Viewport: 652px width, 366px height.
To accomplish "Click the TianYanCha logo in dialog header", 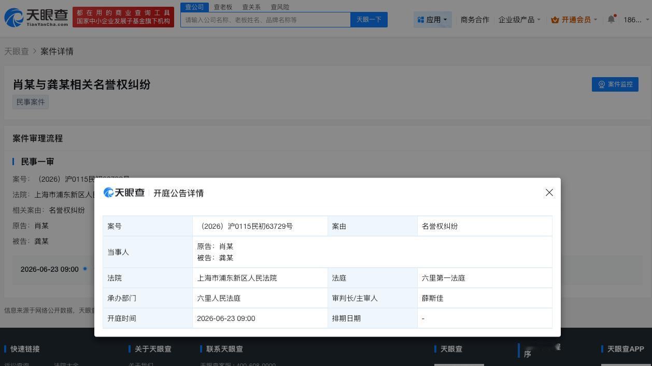I will coord(124,193).
